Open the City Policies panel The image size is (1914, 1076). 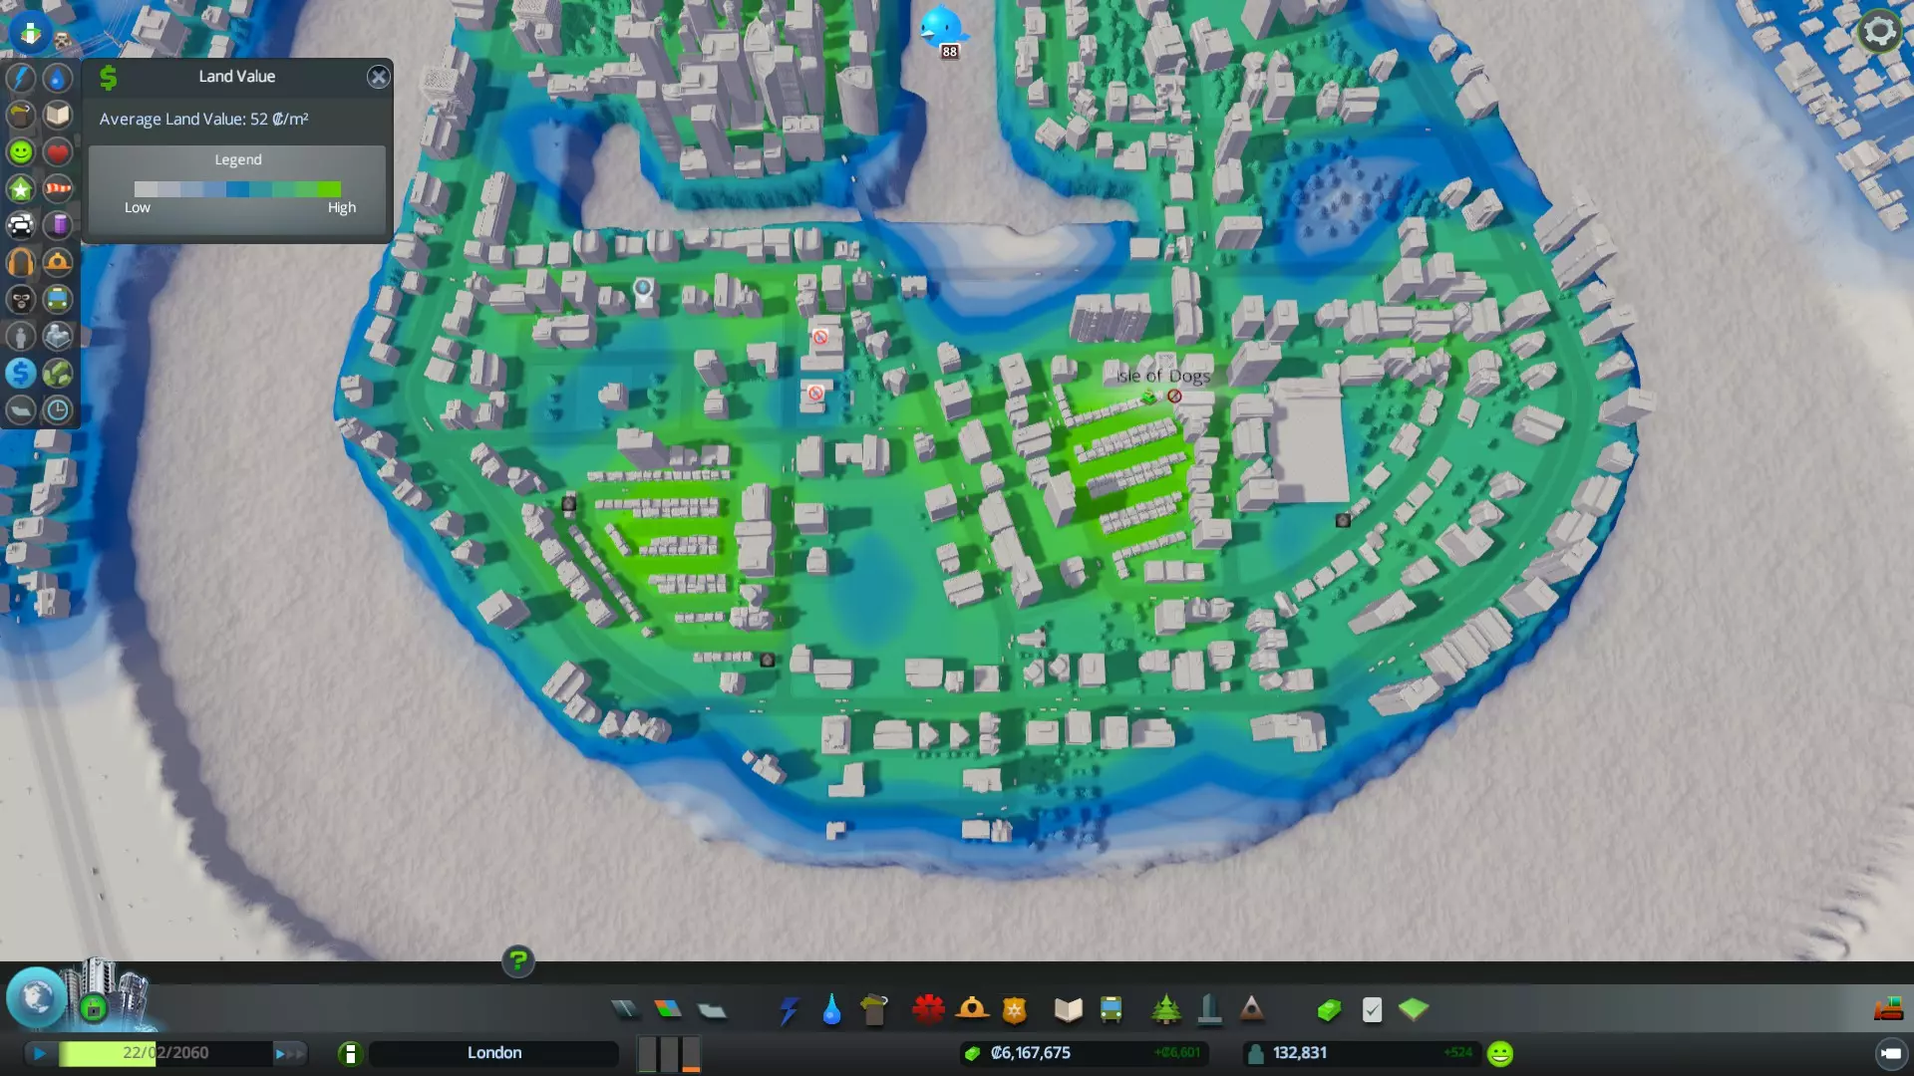pos(1372,1010)
